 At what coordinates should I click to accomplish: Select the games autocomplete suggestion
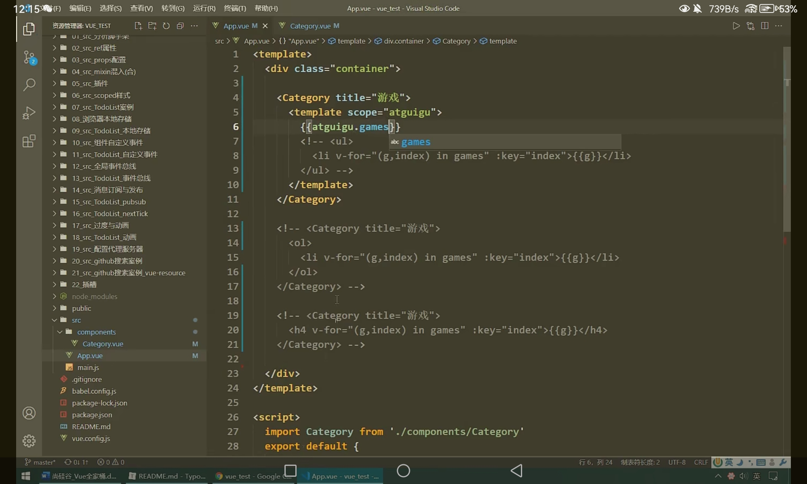[416, 142]
